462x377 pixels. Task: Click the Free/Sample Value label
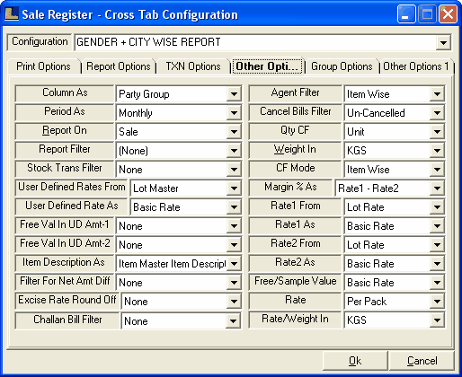click(295, 282)
